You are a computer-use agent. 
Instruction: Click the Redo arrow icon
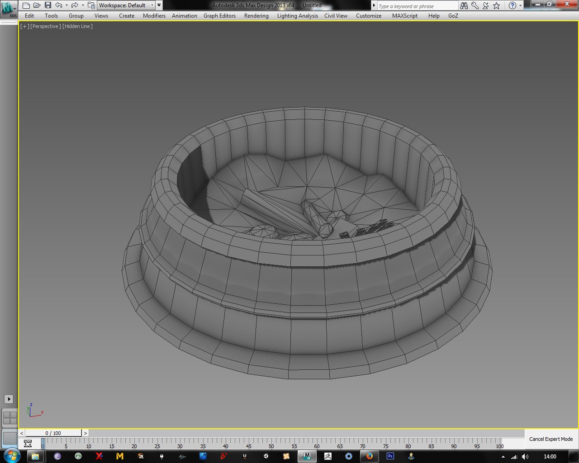point(75,5)
